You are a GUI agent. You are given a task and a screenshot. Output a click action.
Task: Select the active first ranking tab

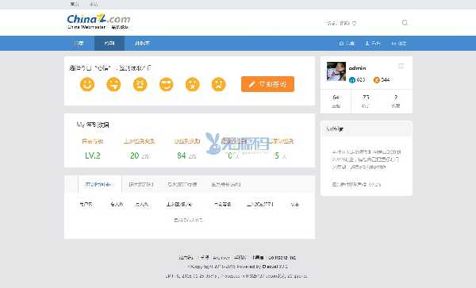tap(99, 184)
